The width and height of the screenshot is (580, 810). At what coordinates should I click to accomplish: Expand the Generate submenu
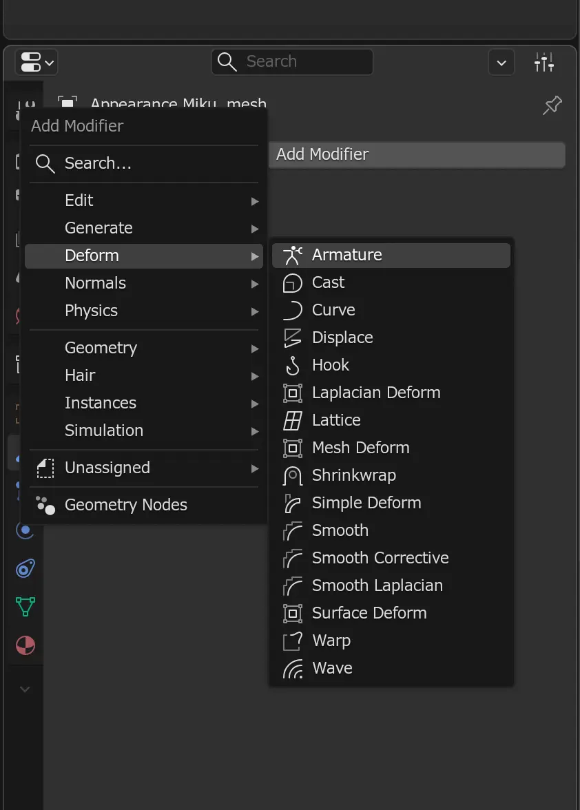143,229
